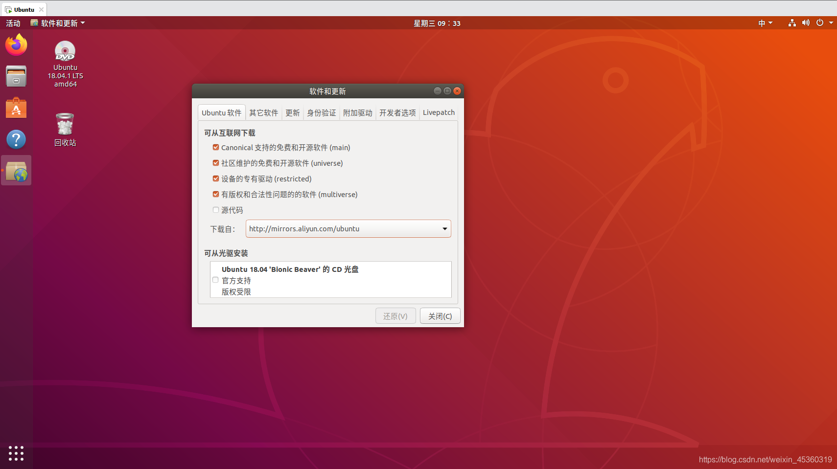Click the 软件和更新 window title bar
The image size is (837, 469).
point(327,91)
